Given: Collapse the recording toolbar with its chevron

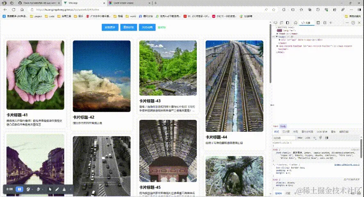Looking at the screenshot, I should [x=71, y=189].
